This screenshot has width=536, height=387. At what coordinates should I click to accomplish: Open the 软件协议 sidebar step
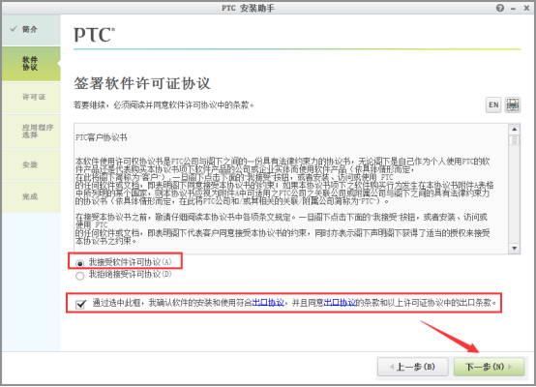coord(31,64)
